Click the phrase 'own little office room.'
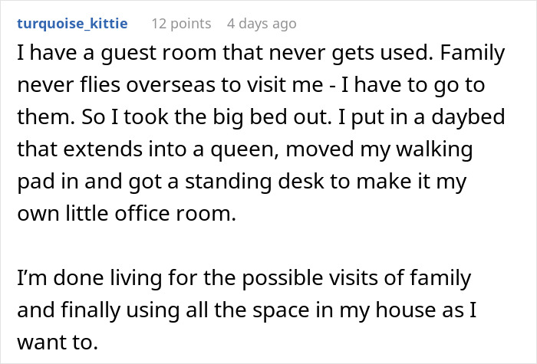537x364 pixels. pyautogui.click(x=127, y=214)
